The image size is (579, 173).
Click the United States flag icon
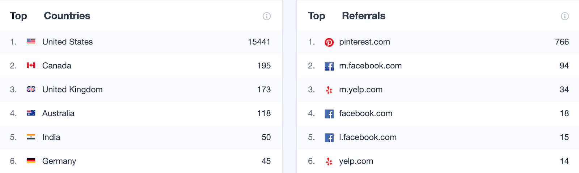pyautogui.click(x=31, y=42)
